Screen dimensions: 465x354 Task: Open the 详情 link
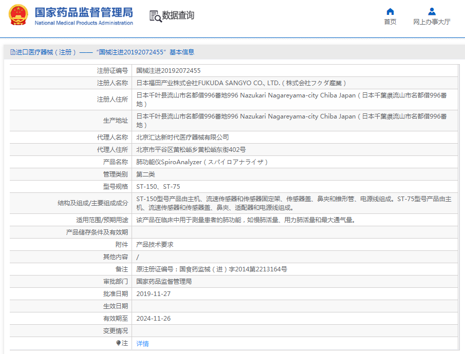tap(142, 344)
